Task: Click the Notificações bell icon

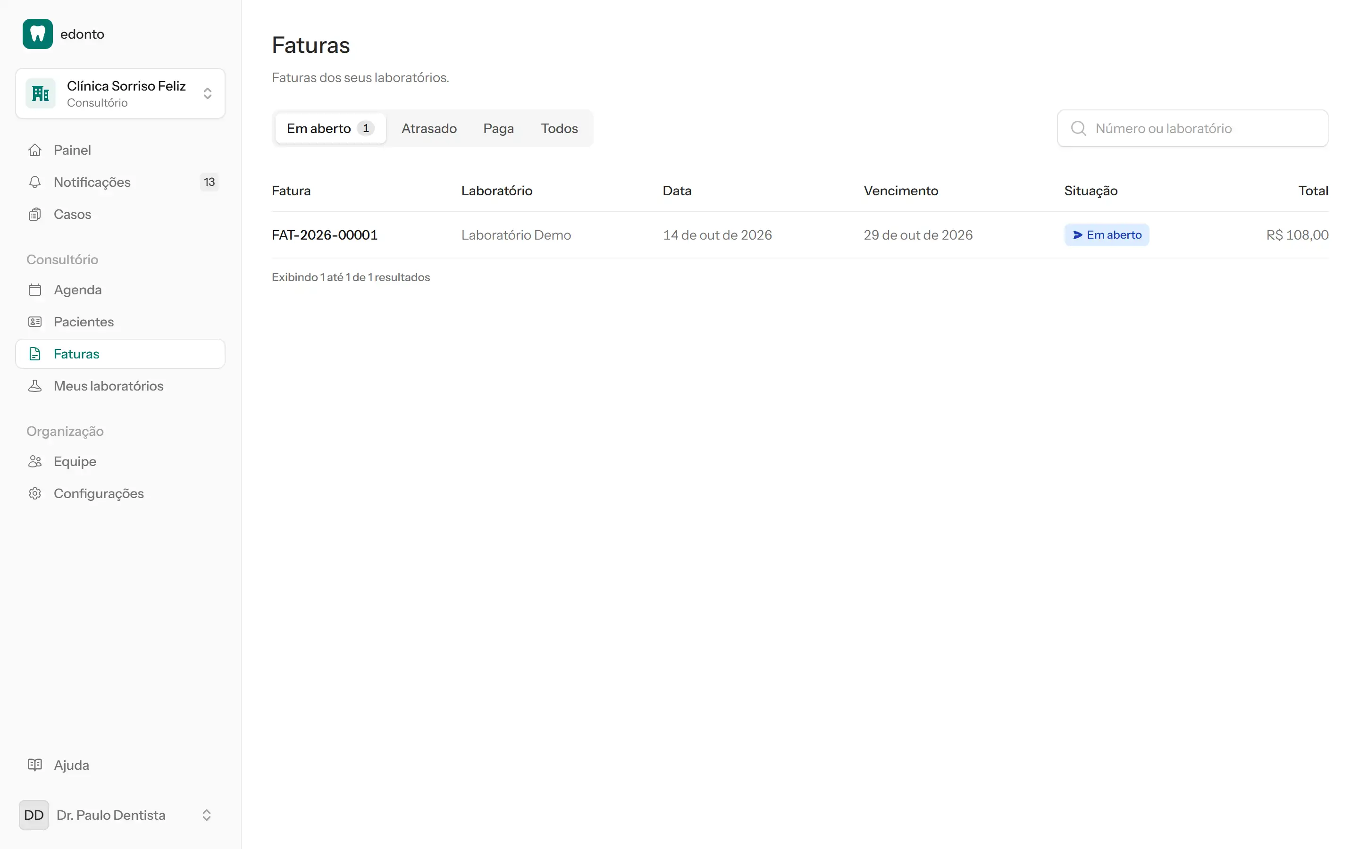Action: click(35, 182)
